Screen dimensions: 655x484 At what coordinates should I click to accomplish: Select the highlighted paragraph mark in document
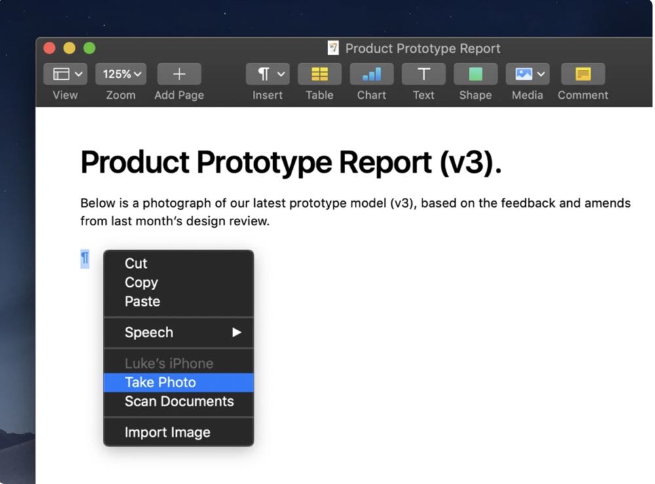(x=84, y=259)
